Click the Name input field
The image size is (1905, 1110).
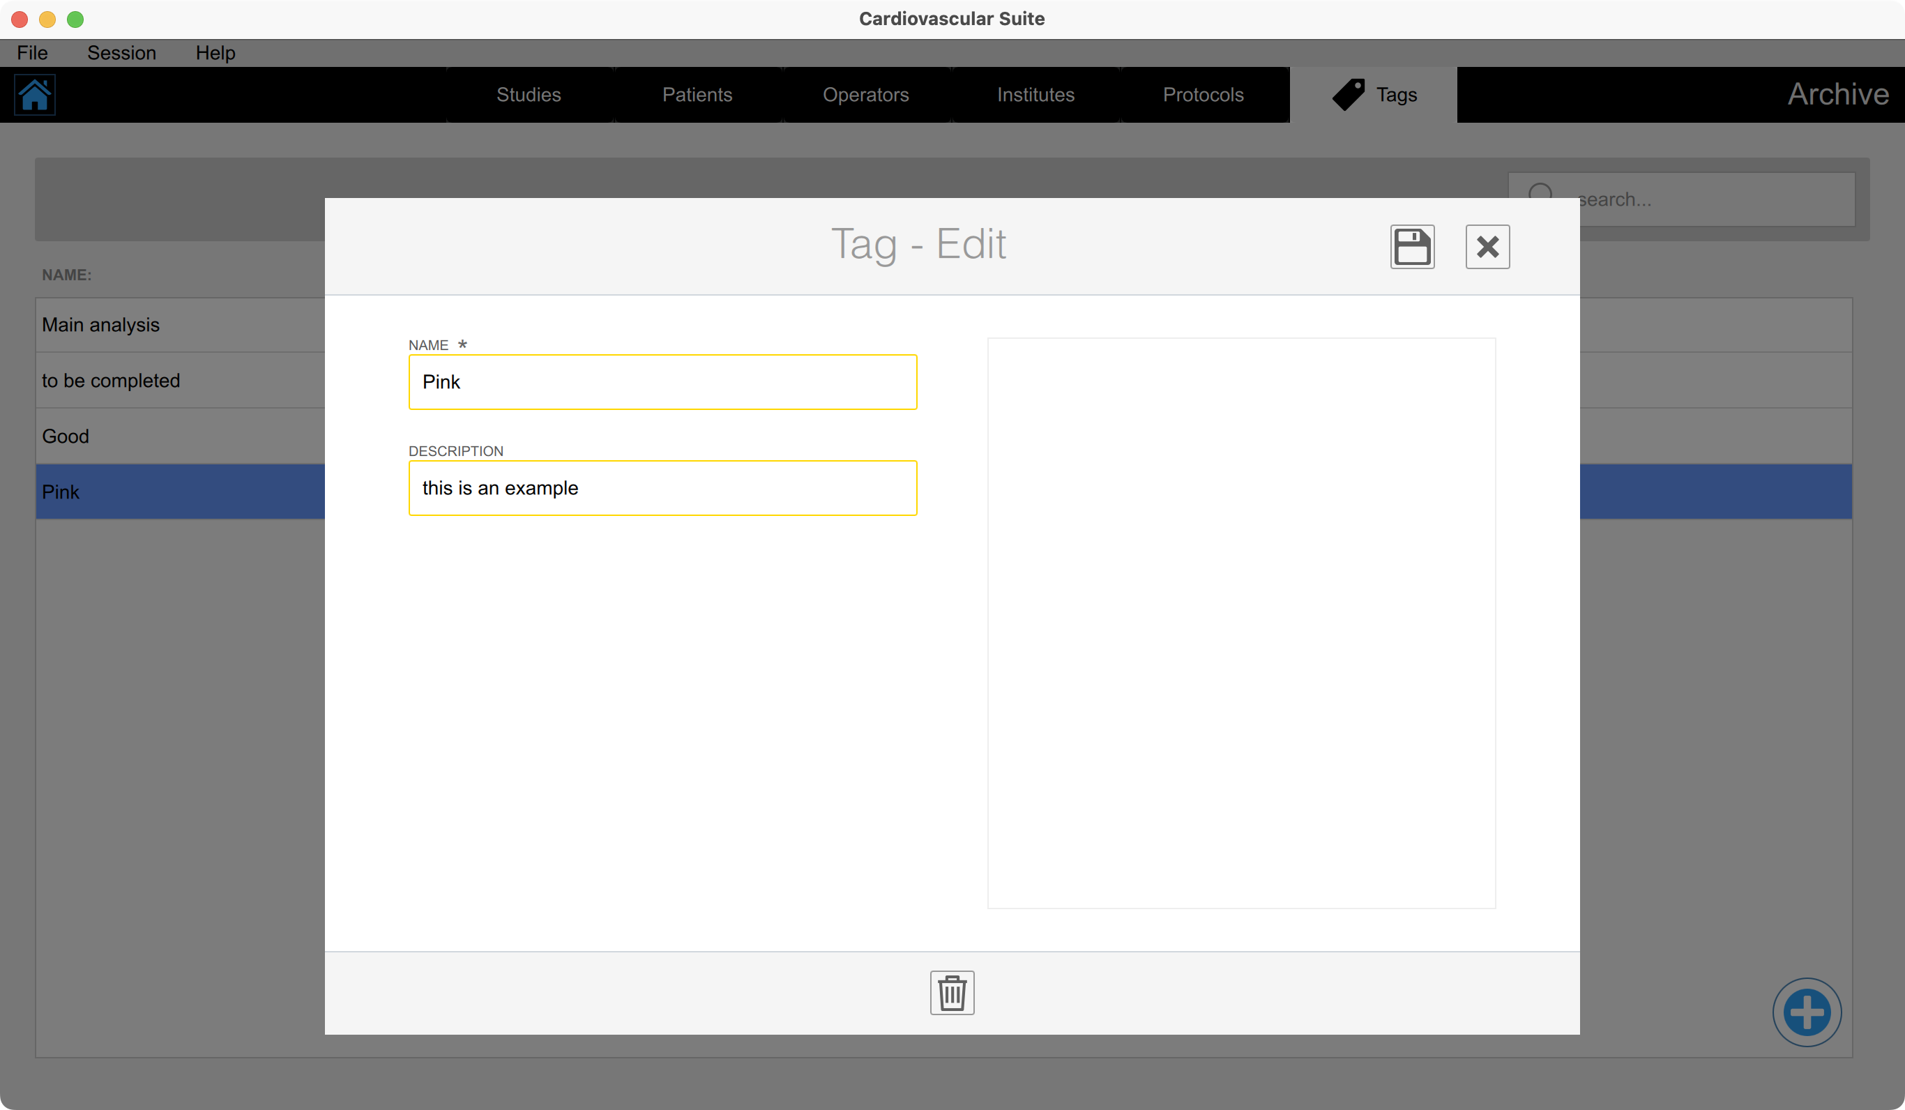[x=662, y=382]
